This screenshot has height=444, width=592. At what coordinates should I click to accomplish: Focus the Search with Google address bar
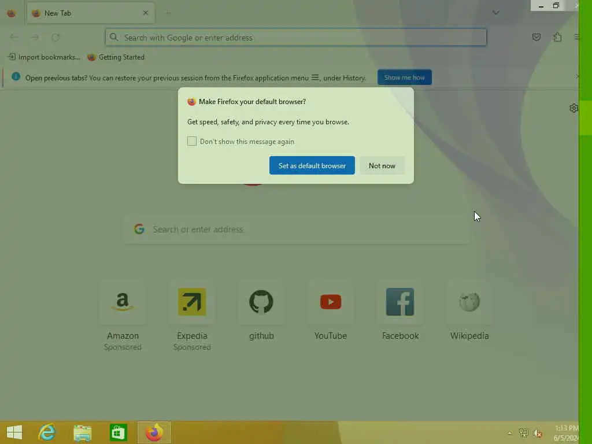click(x=295, y=38)
